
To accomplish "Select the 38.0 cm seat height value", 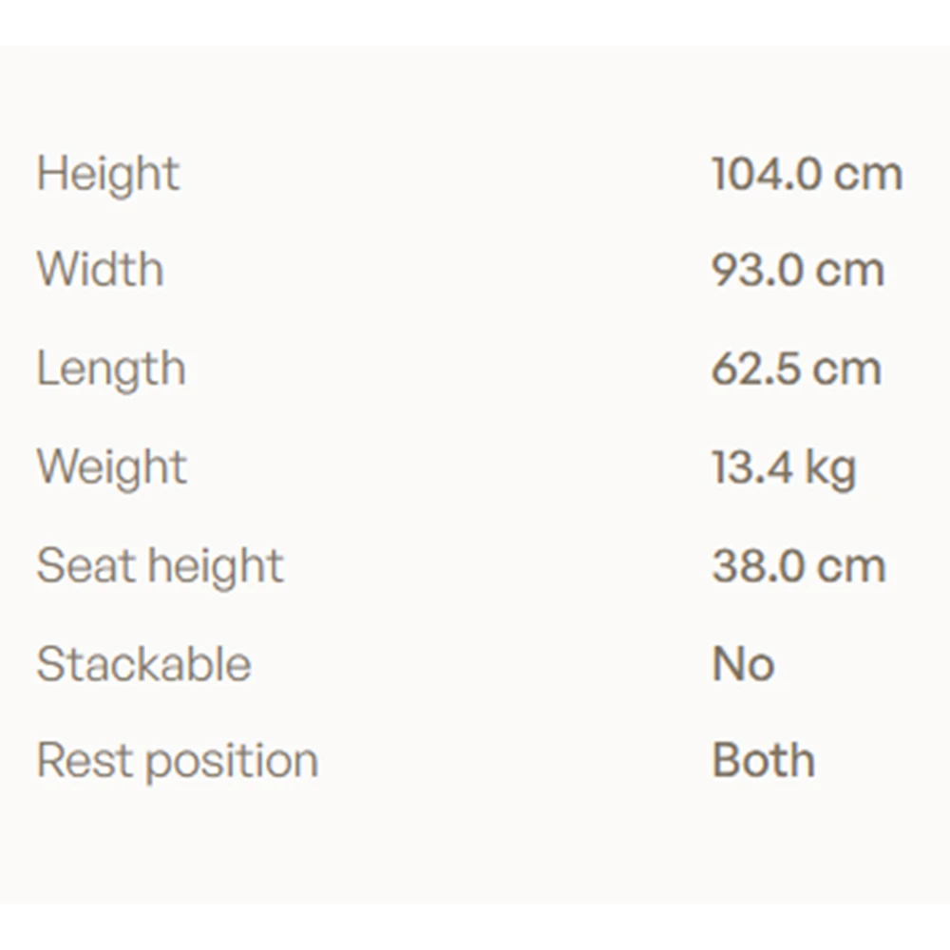I will coord(799,566).
